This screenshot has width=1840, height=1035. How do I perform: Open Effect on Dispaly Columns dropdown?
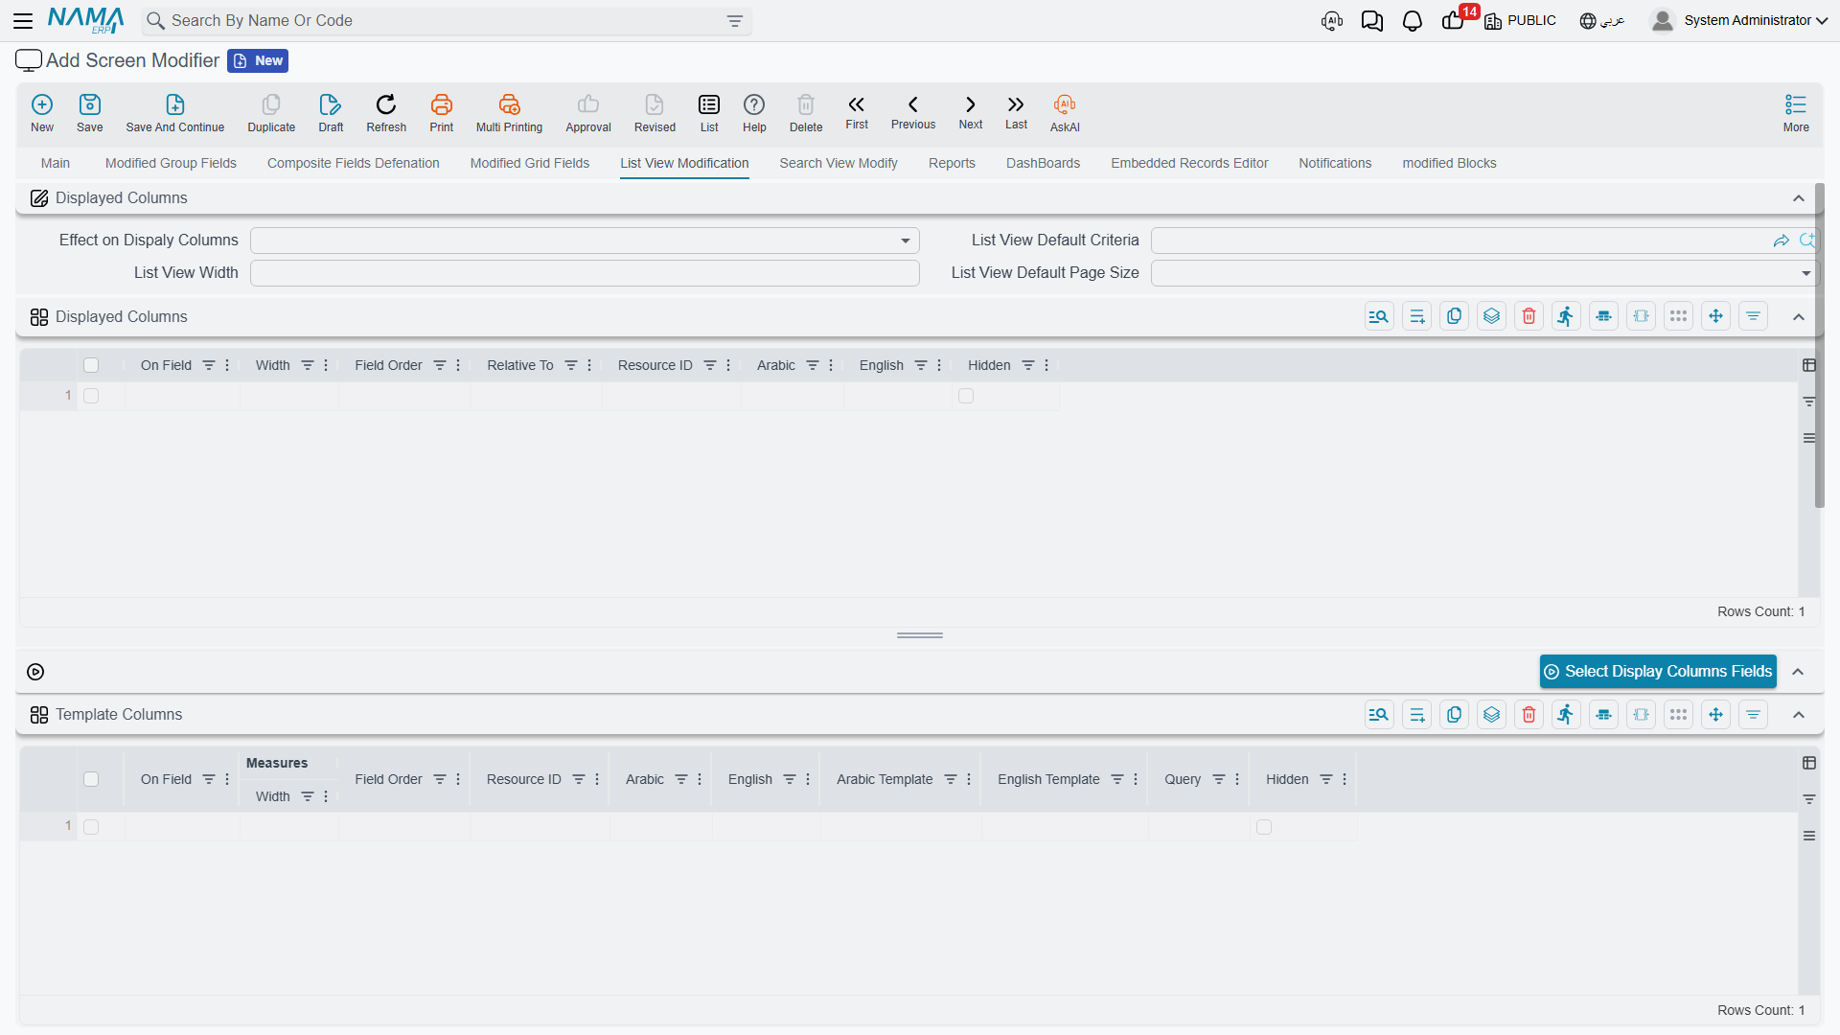pos(585,241)
